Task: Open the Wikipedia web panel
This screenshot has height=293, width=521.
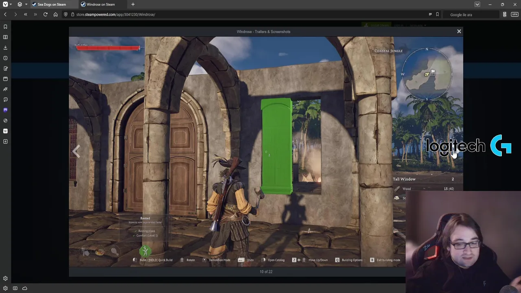Action: click(x=5, y=131)
